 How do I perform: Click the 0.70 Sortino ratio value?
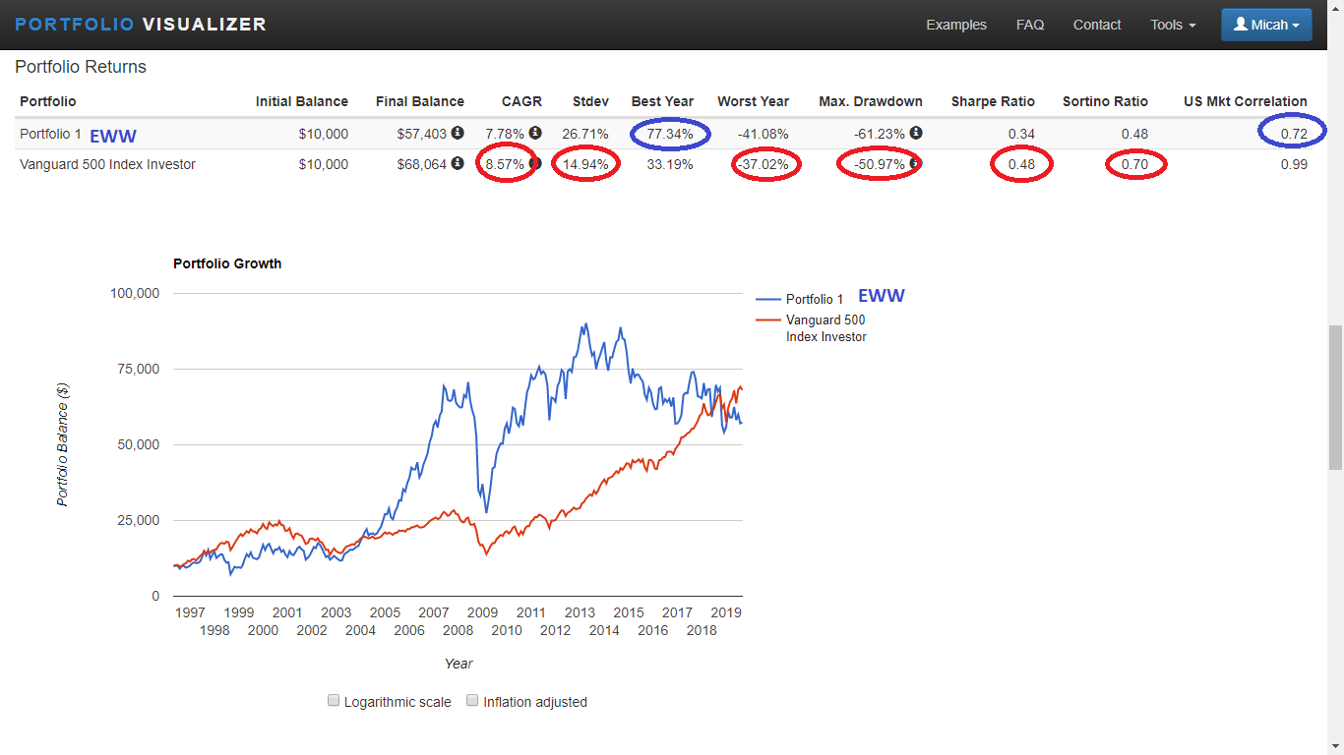point(1134,164)
